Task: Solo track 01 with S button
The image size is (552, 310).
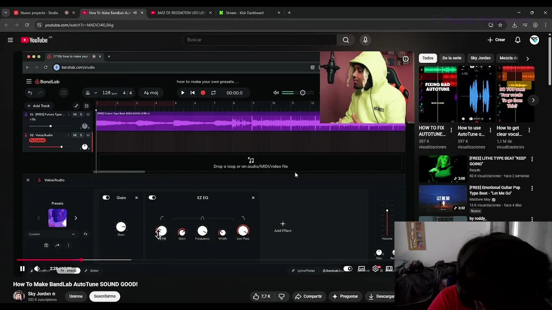Action: point(81,115)
